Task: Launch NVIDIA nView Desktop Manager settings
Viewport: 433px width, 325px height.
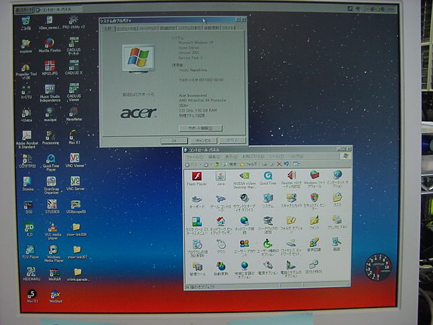Action: coord(244,177)
